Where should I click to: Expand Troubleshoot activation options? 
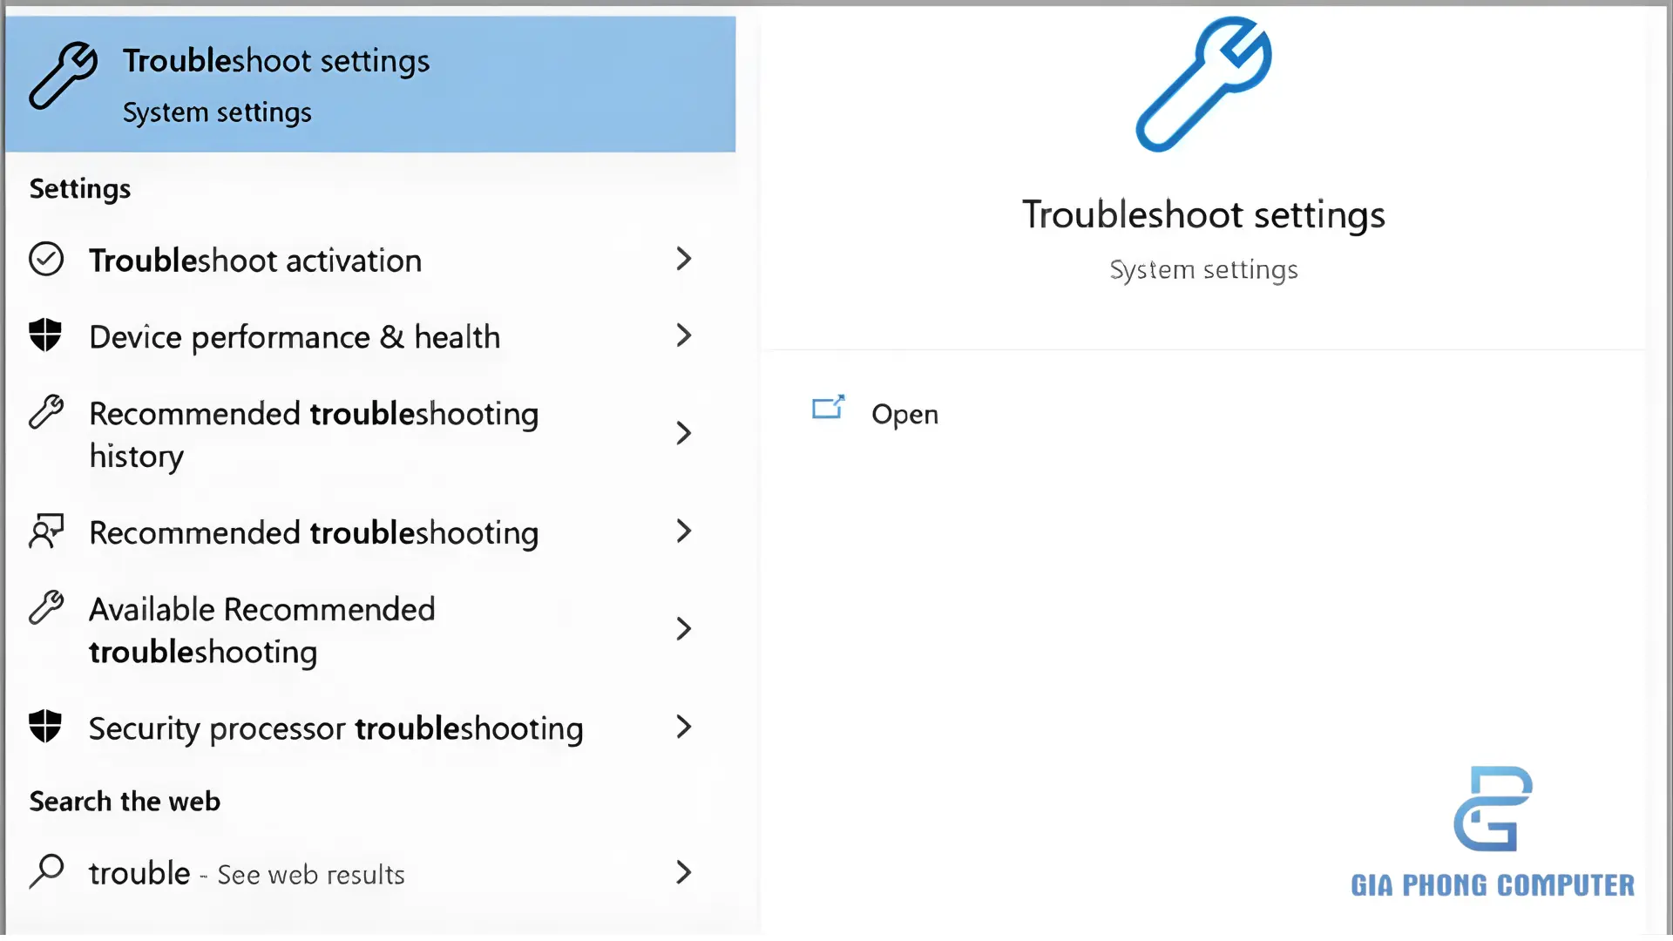click(x=685, y=259)
